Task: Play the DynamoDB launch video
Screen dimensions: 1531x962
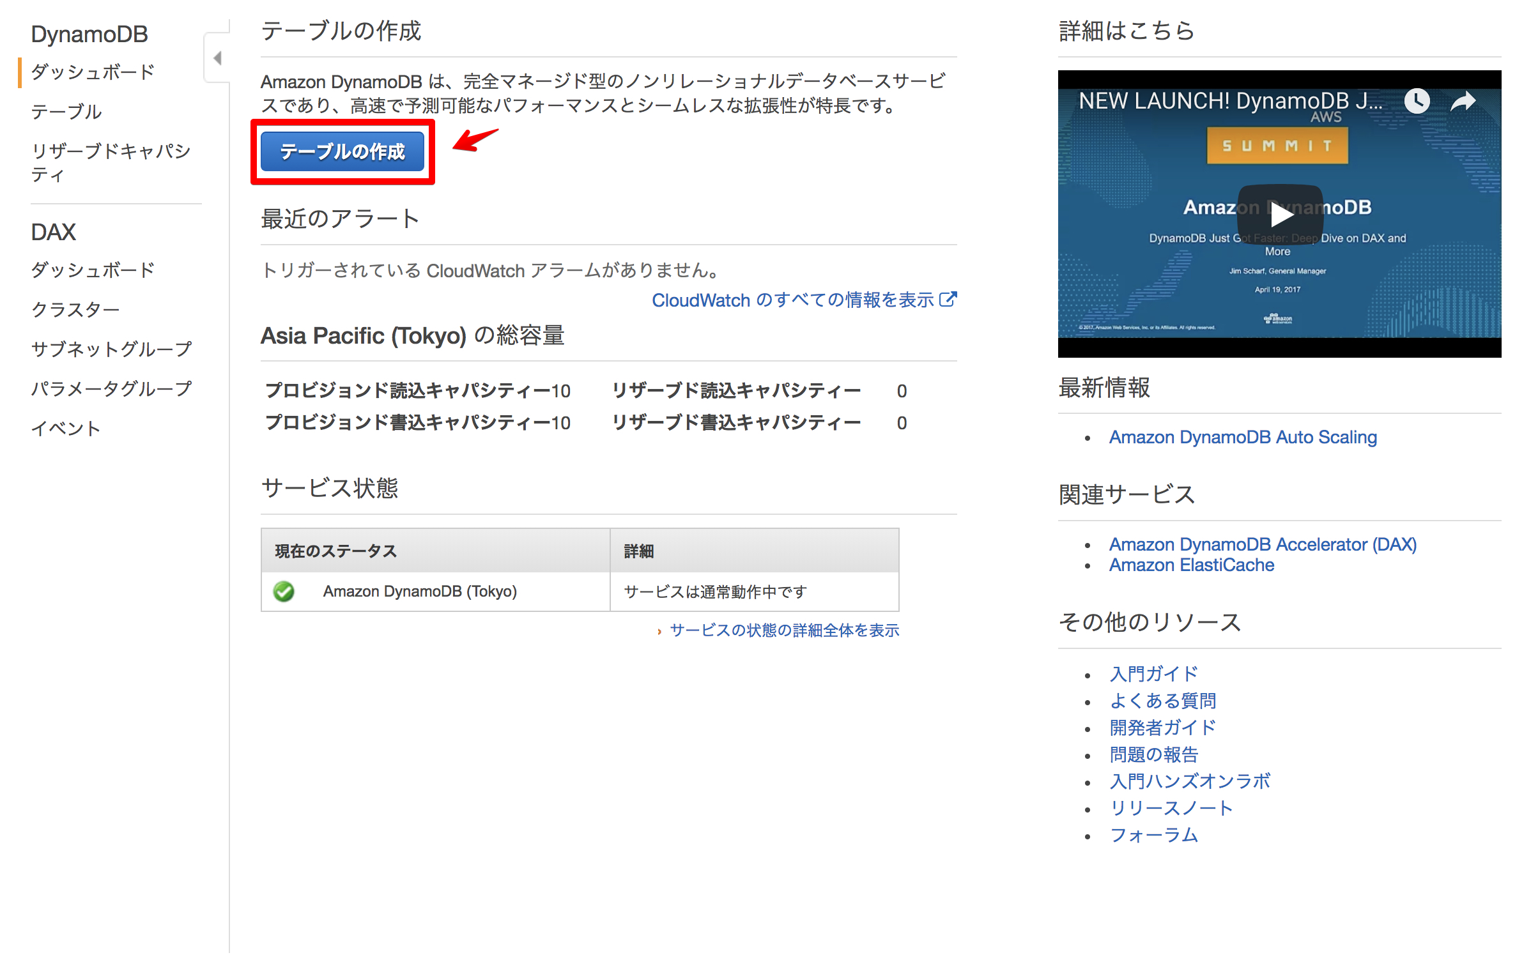Action: [1280, 215]
